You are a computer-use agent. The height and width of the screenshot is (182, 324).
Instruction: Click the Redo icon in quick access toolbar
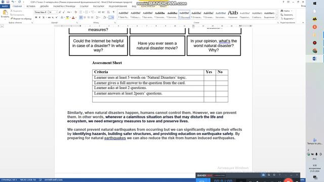(19, 2)
